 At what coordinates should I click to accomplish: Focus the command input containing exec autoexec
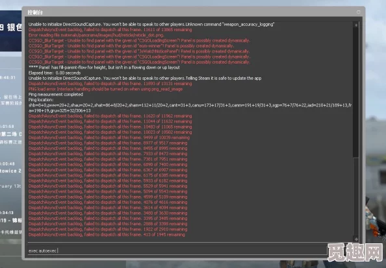(177, 250)
